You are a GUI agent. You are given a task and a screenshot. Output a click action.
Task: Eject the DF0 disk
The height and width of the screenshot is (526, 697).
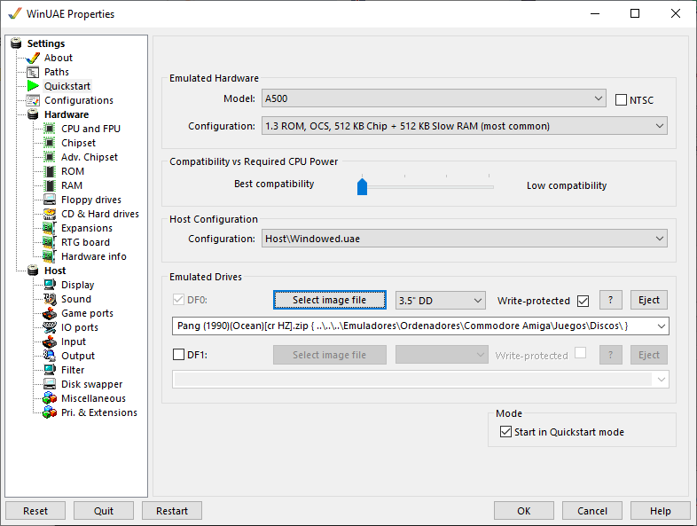click(649, 300)
